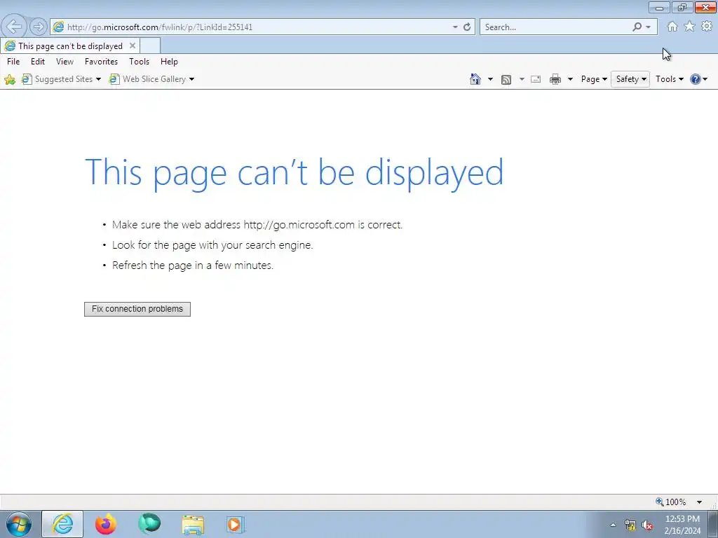The height and width of the screenshot is (538, 718).
Task: Click Add to Favorites bar star icon
Action: (x=10, y=80)
